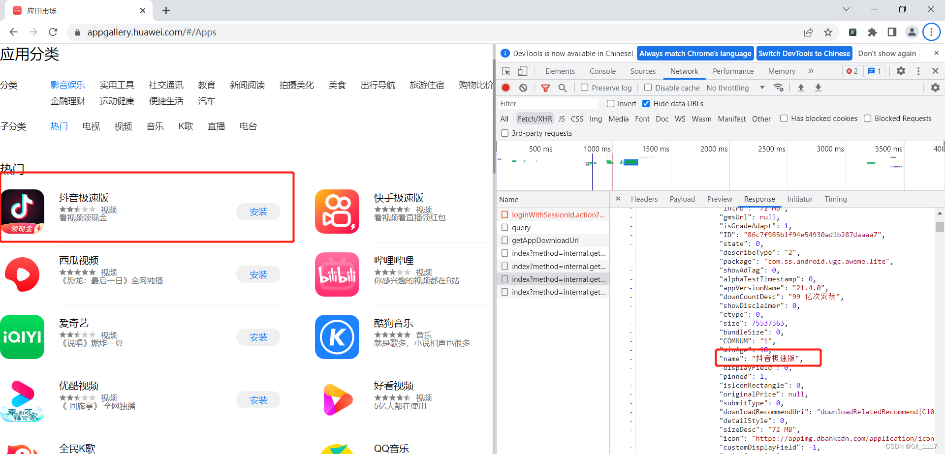Screen dimensions: 945x454
Task: Bookmark this page with star icon
Action: [828, 32]
